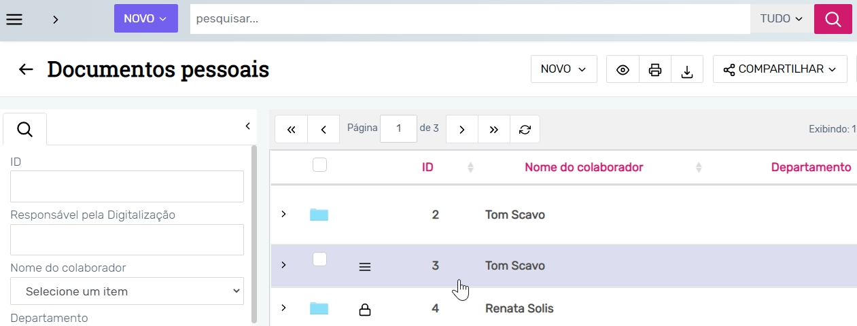
Task: Open the row menu for ID 3
Action: pos(365,267)
